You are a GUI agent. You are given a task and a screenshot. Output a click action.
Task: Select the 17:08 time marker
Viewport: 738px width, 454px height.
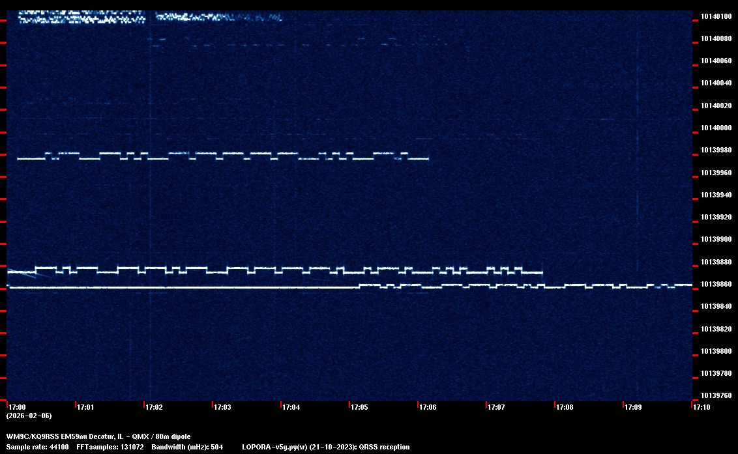pyautogui.click(x=565, y=407)
